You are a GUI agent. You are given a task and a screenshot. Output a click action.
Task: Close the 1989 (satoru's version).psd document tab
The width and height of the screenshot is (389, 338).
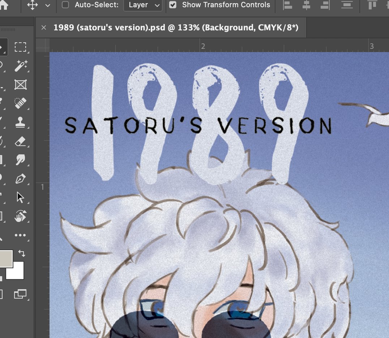pyautogui.click(x=44, y=27)
